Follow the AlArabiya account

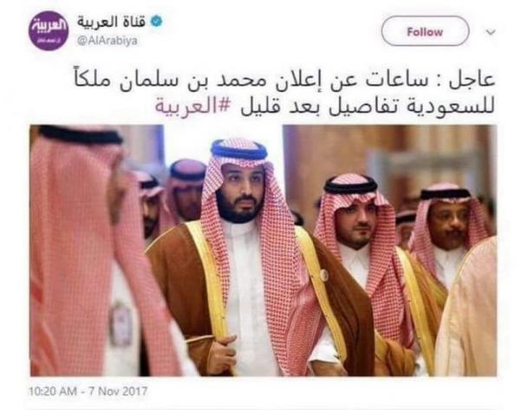point(426,31)
